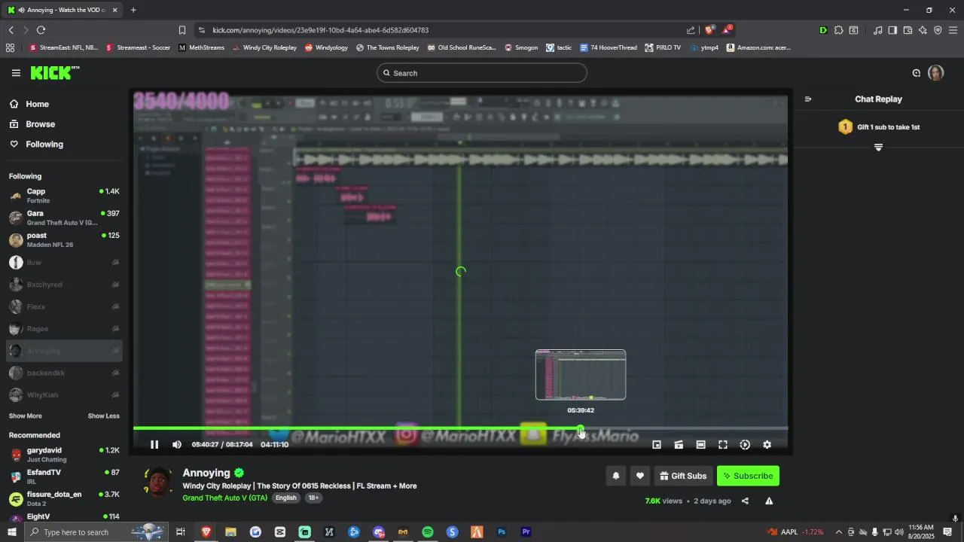Click the VOD preview thumbnail at 05:39:42
The image size is (964, 542).
(581, 375)
